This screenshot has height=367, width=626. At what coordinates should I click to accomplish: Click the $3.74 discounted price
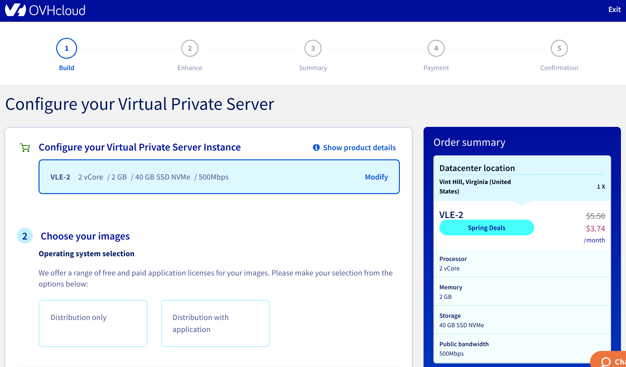click(x=595, y=228)
